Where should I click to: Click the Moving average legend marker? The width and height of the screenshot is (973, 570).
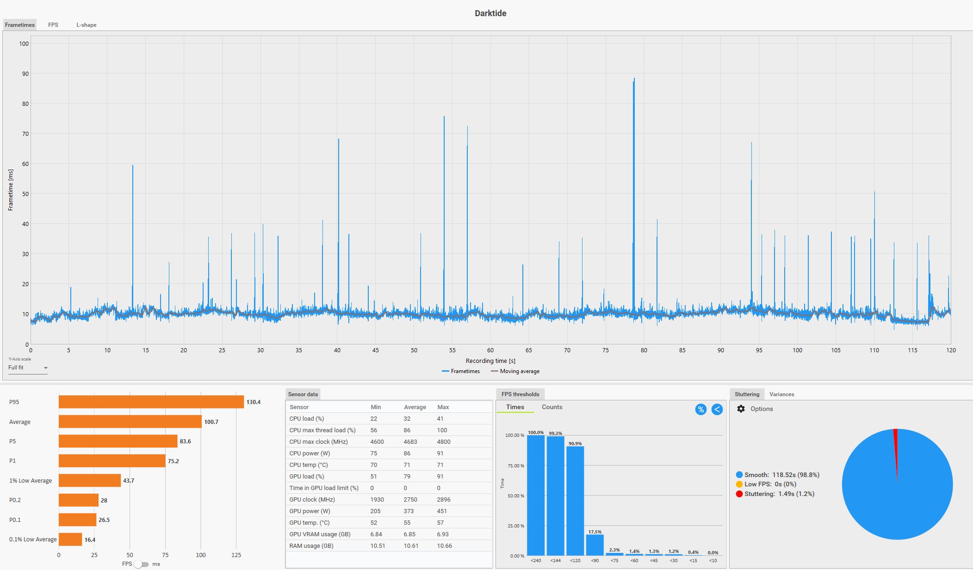pyautogui.click(x=494, y=371)
